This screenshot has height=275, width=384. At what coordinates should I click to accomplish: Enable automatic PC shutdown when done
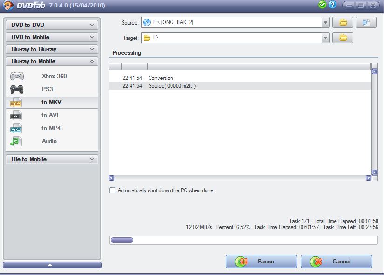point(112,190)
